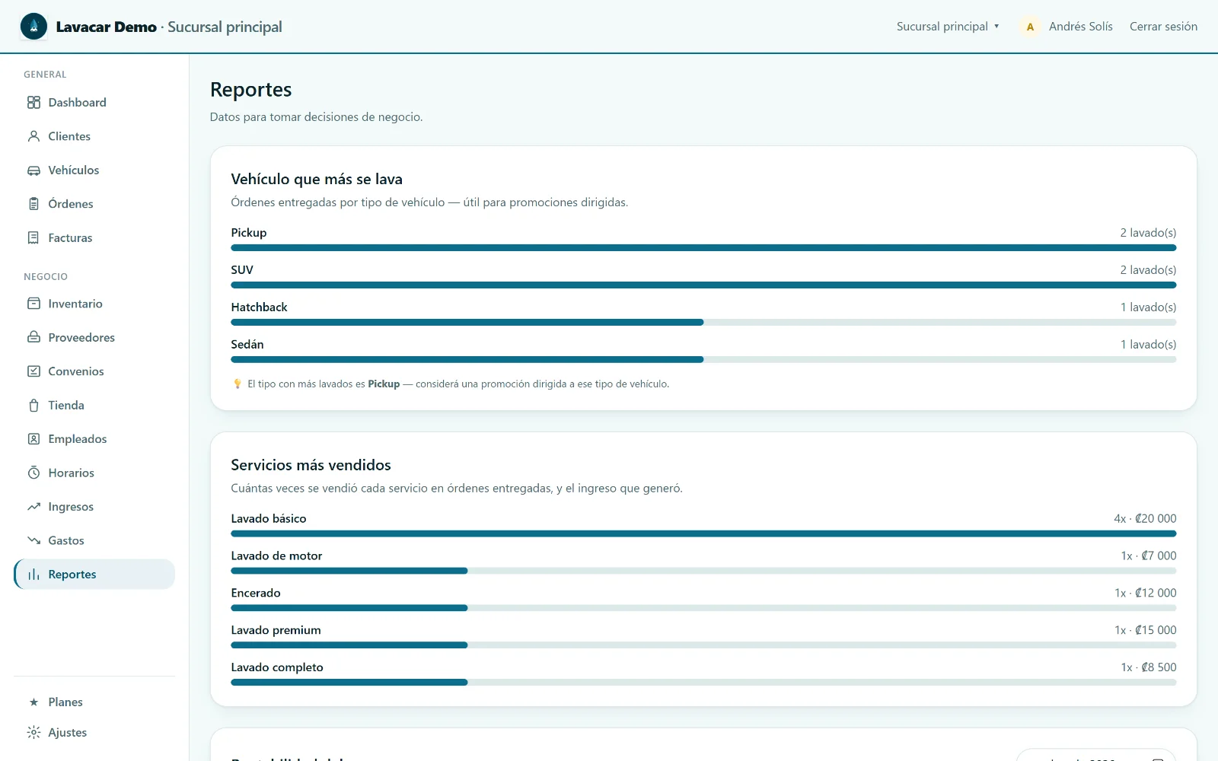
Task: Click the Encerado progress bar
Action: pyautogui.click(x=703, y=608)
